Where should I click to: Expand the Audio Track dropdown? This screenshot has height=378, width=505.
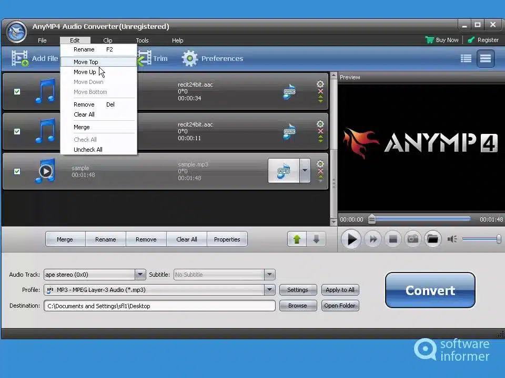click(140, 274)
